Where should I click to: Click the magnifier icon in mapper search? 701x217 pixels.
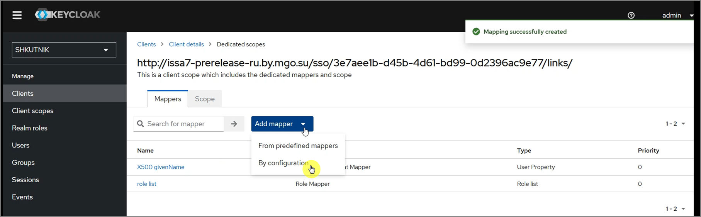(141, 124)
